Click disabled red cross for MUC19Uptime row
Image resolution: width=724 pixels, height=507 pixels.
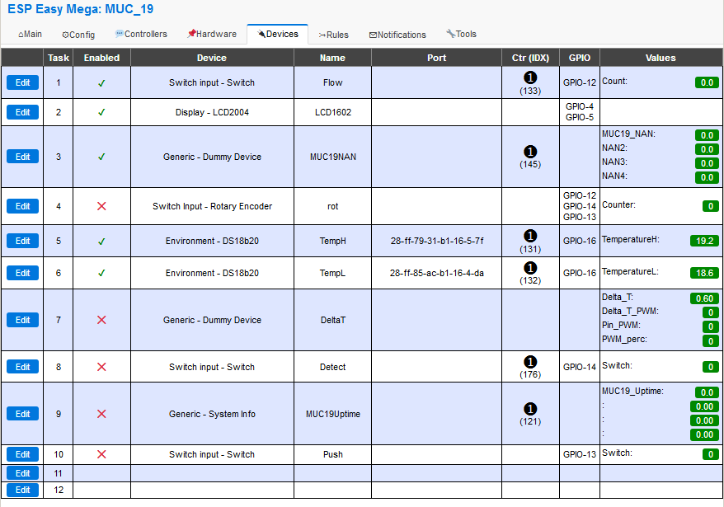(101, 414)
